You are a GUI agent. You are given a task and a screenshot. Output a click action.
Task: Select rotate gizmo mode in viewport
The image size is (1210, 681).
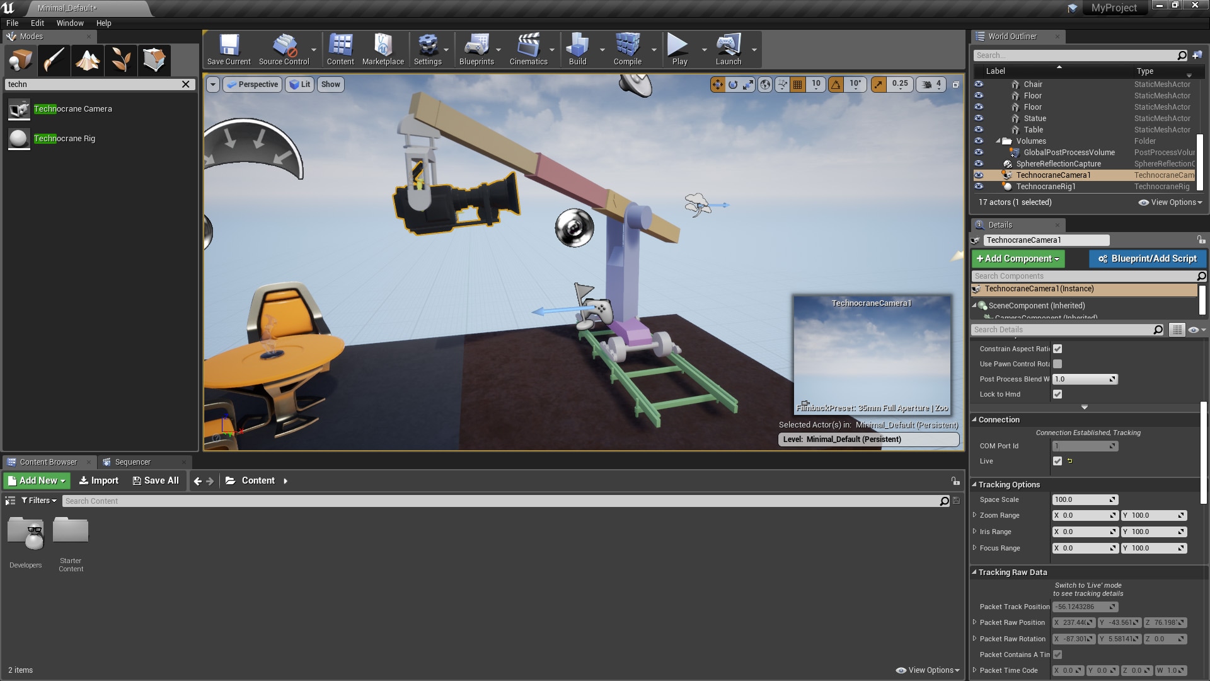733,84
